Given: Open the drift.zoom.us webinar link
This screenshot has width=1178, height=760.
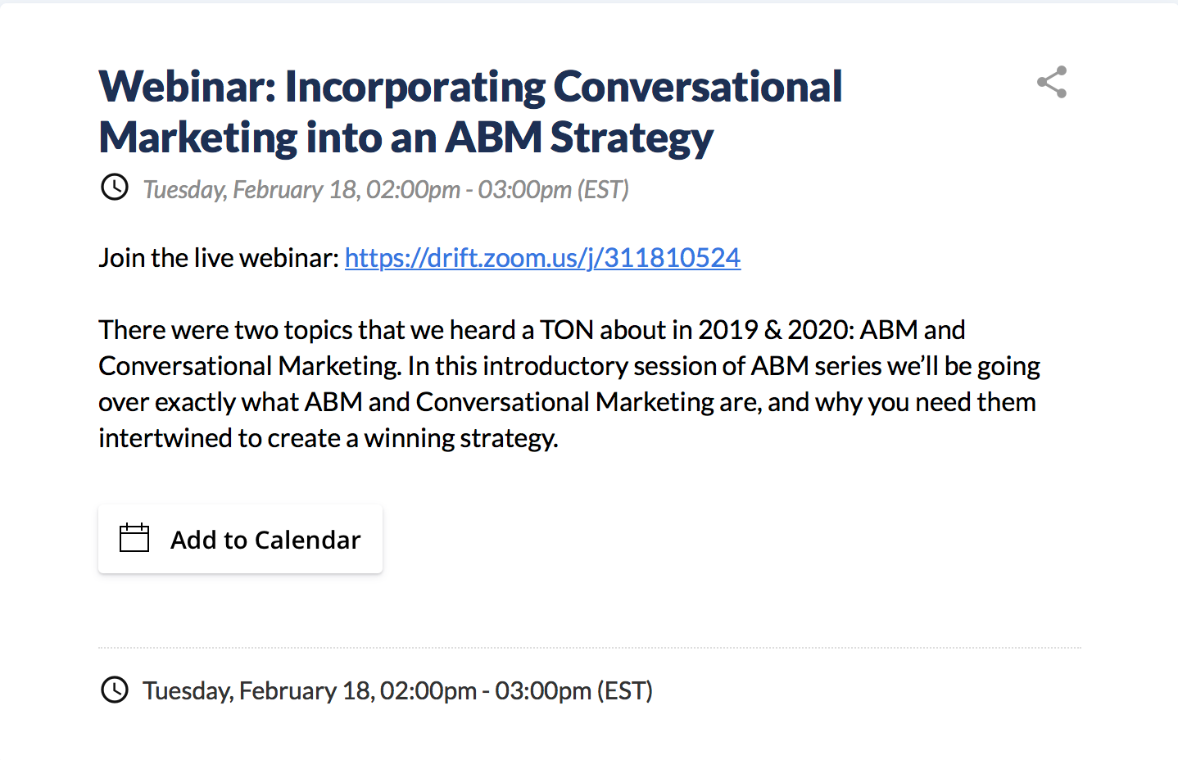Looking at the screenshot, I should tap(542, 258).
